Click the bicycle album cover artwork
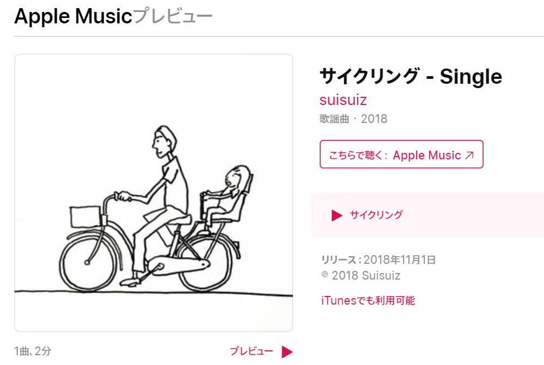Screen dimensions: 544x365 coord(154,193)
